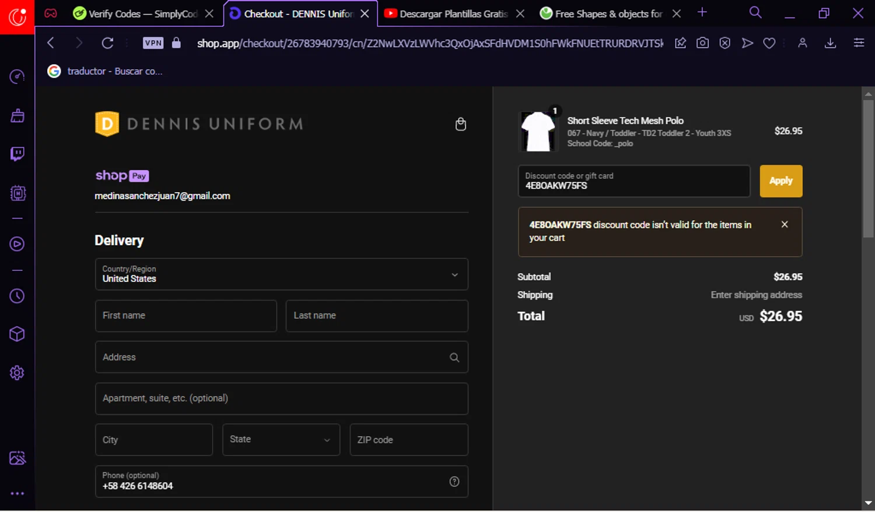
Task: Click the discount code or gift card field
Action: [x=633, y=181]
